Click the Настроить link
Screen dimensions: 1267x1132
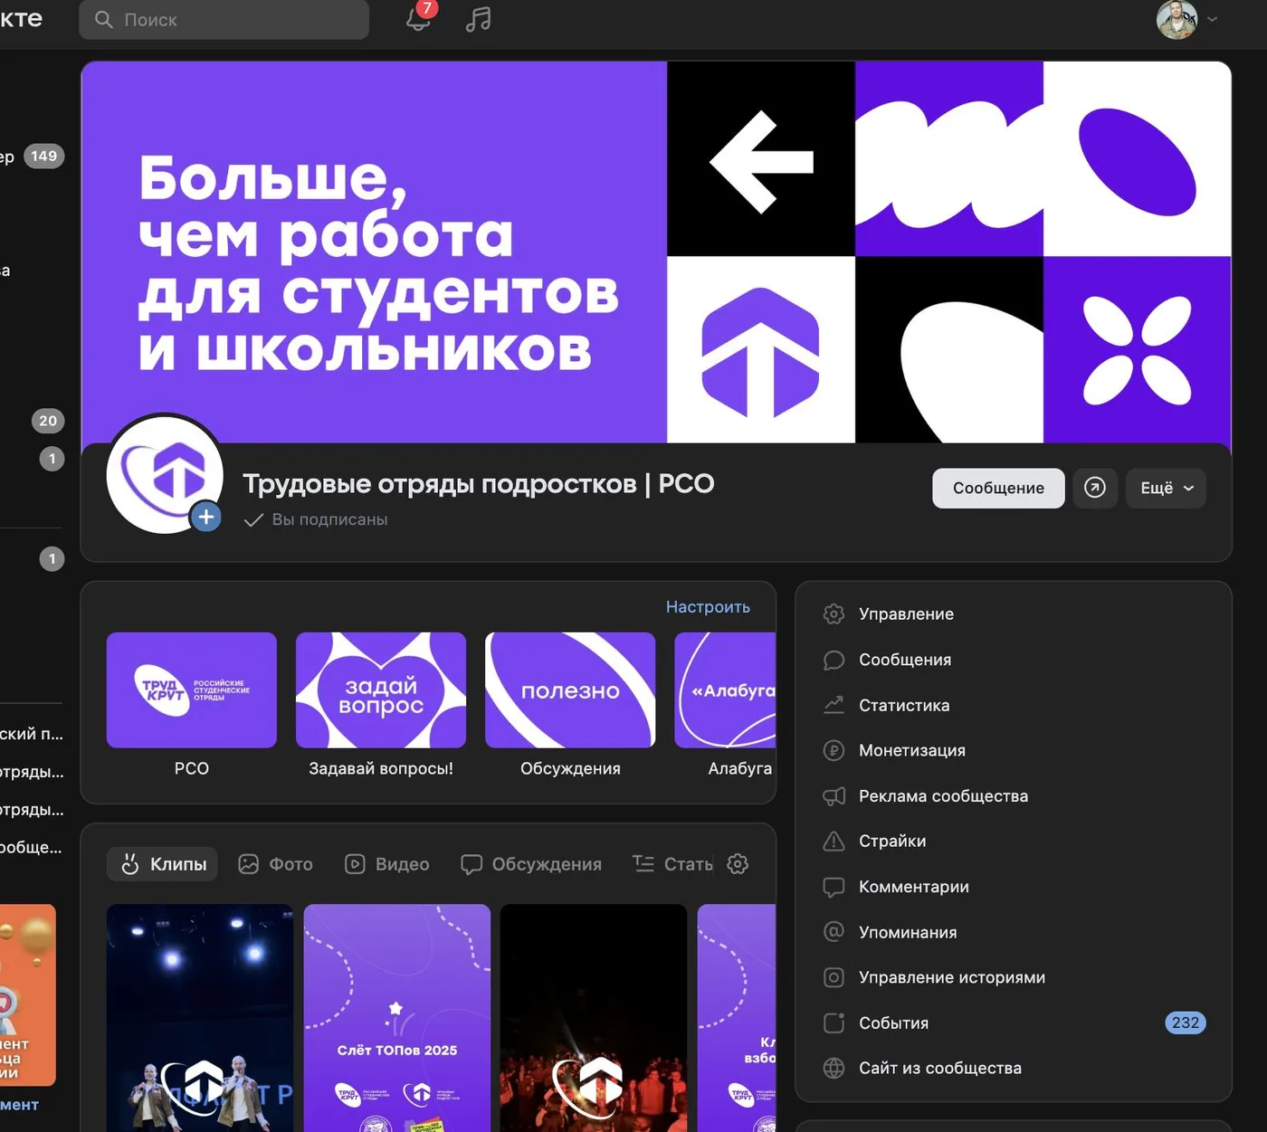point(708,607)
